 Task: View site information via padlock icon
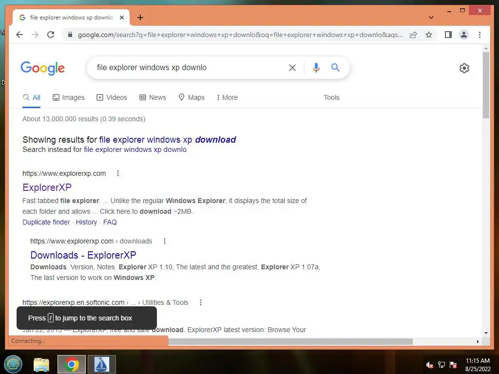70,35
